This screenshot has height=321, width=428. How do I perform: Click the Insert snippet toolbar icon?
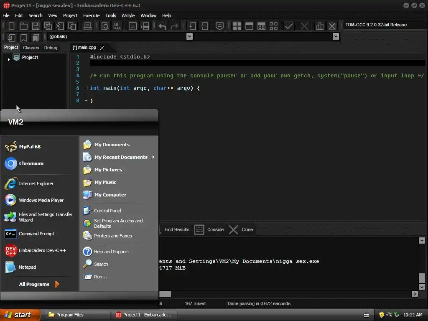pyautogui.click(x=11, y=38)
